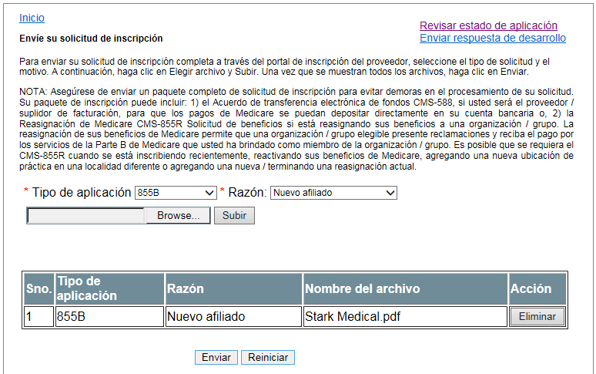
Task: Submit the form with Enviar
Action: pos(216,358)
